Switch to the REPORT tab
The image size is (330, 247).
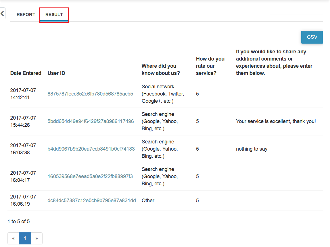(26, 15)
